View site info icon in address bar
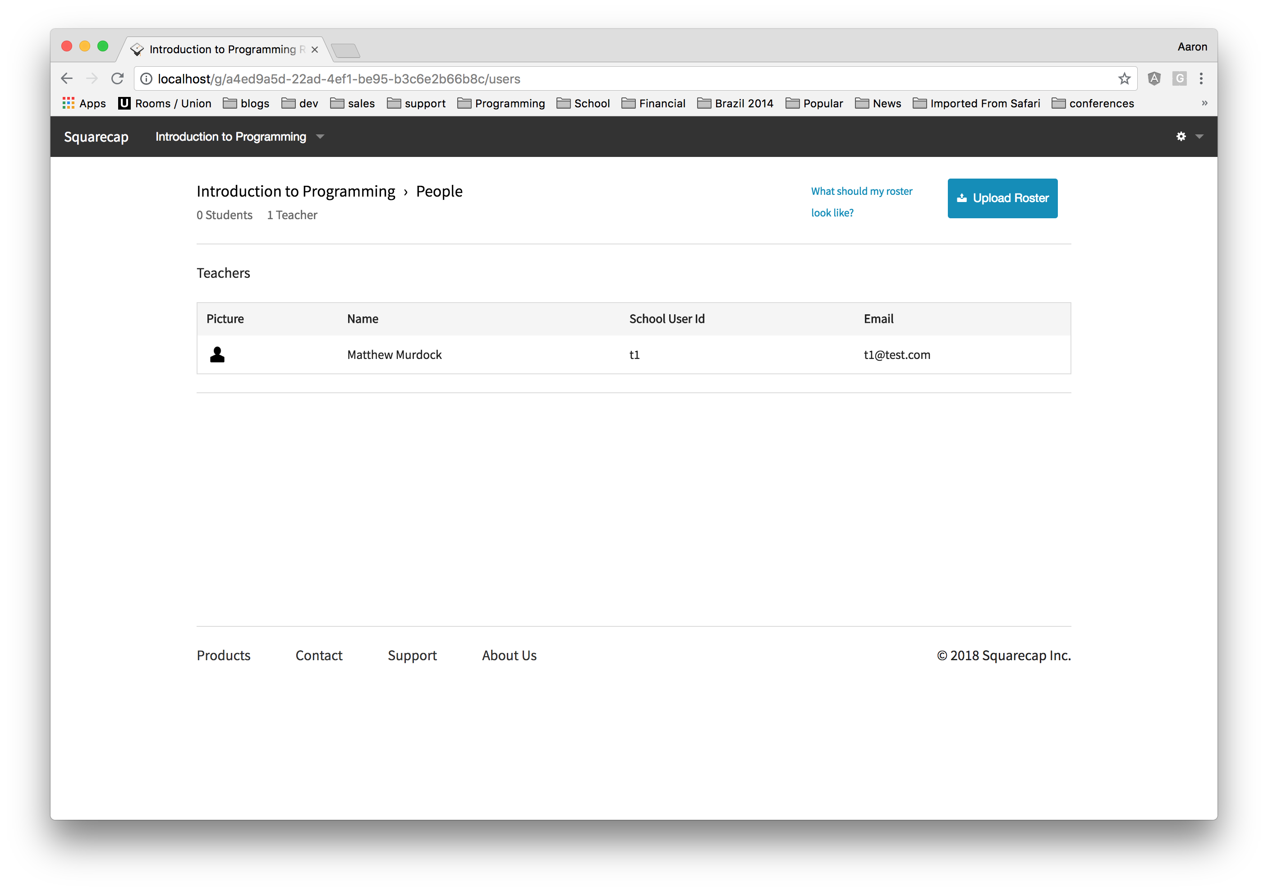The image size is (1268, 892). (x=147, y=79)
